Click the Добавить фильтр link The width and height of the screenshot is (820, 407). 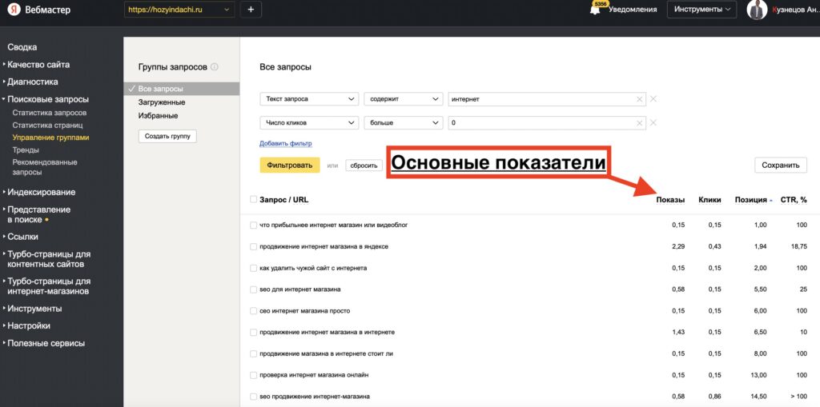(x=286, y=144)
